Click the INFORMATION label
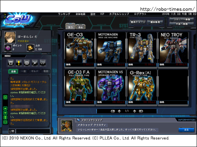This screenshot has height=147, width=197. (187, 120)
